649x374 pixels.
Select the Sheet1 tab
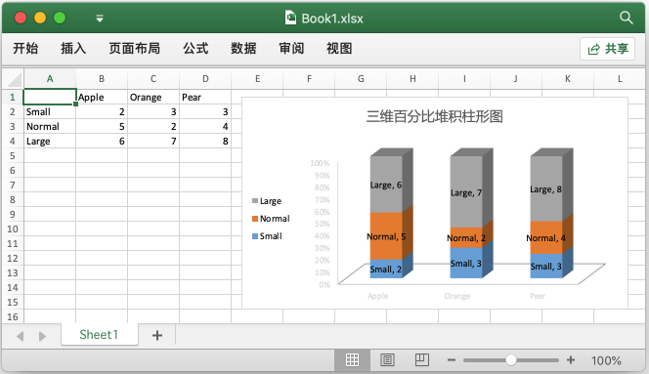point(100,334)
